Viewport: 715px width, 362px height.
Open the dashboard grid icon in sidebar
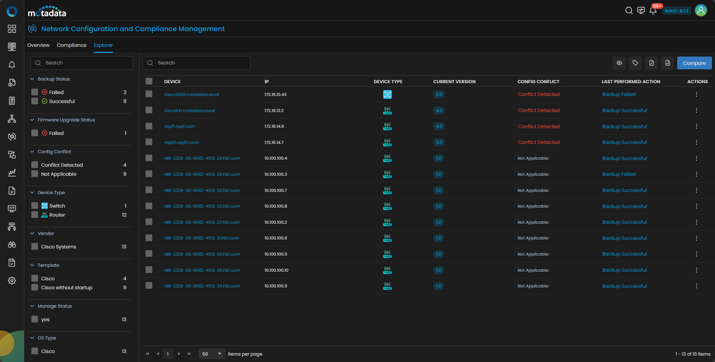(12, 29)
